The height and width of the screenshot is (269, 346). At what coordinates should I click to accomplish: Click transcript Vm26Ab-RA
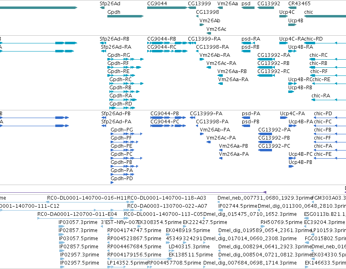[215, 55]
